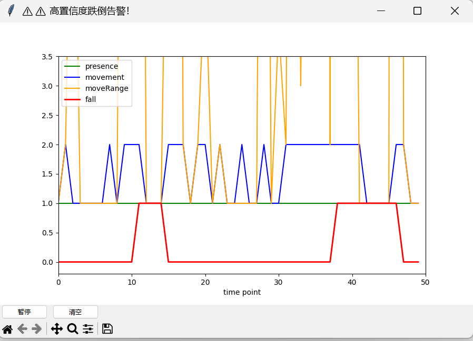Screen dimensions: 473x341
Task: Go forward to the next plot view
Action: pos(36,329)
